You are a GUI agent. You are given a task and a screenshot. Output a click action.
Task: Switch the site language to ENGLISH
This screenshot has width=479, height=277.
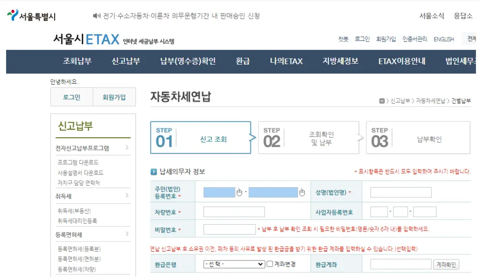point(445,39)
